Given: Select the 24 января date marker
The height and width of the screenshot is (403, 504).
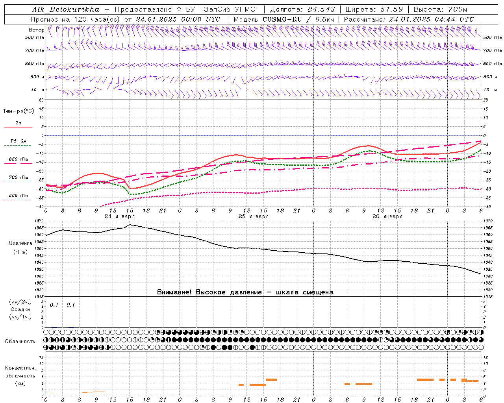Looking at the screenshot, I should coord(119,216).
